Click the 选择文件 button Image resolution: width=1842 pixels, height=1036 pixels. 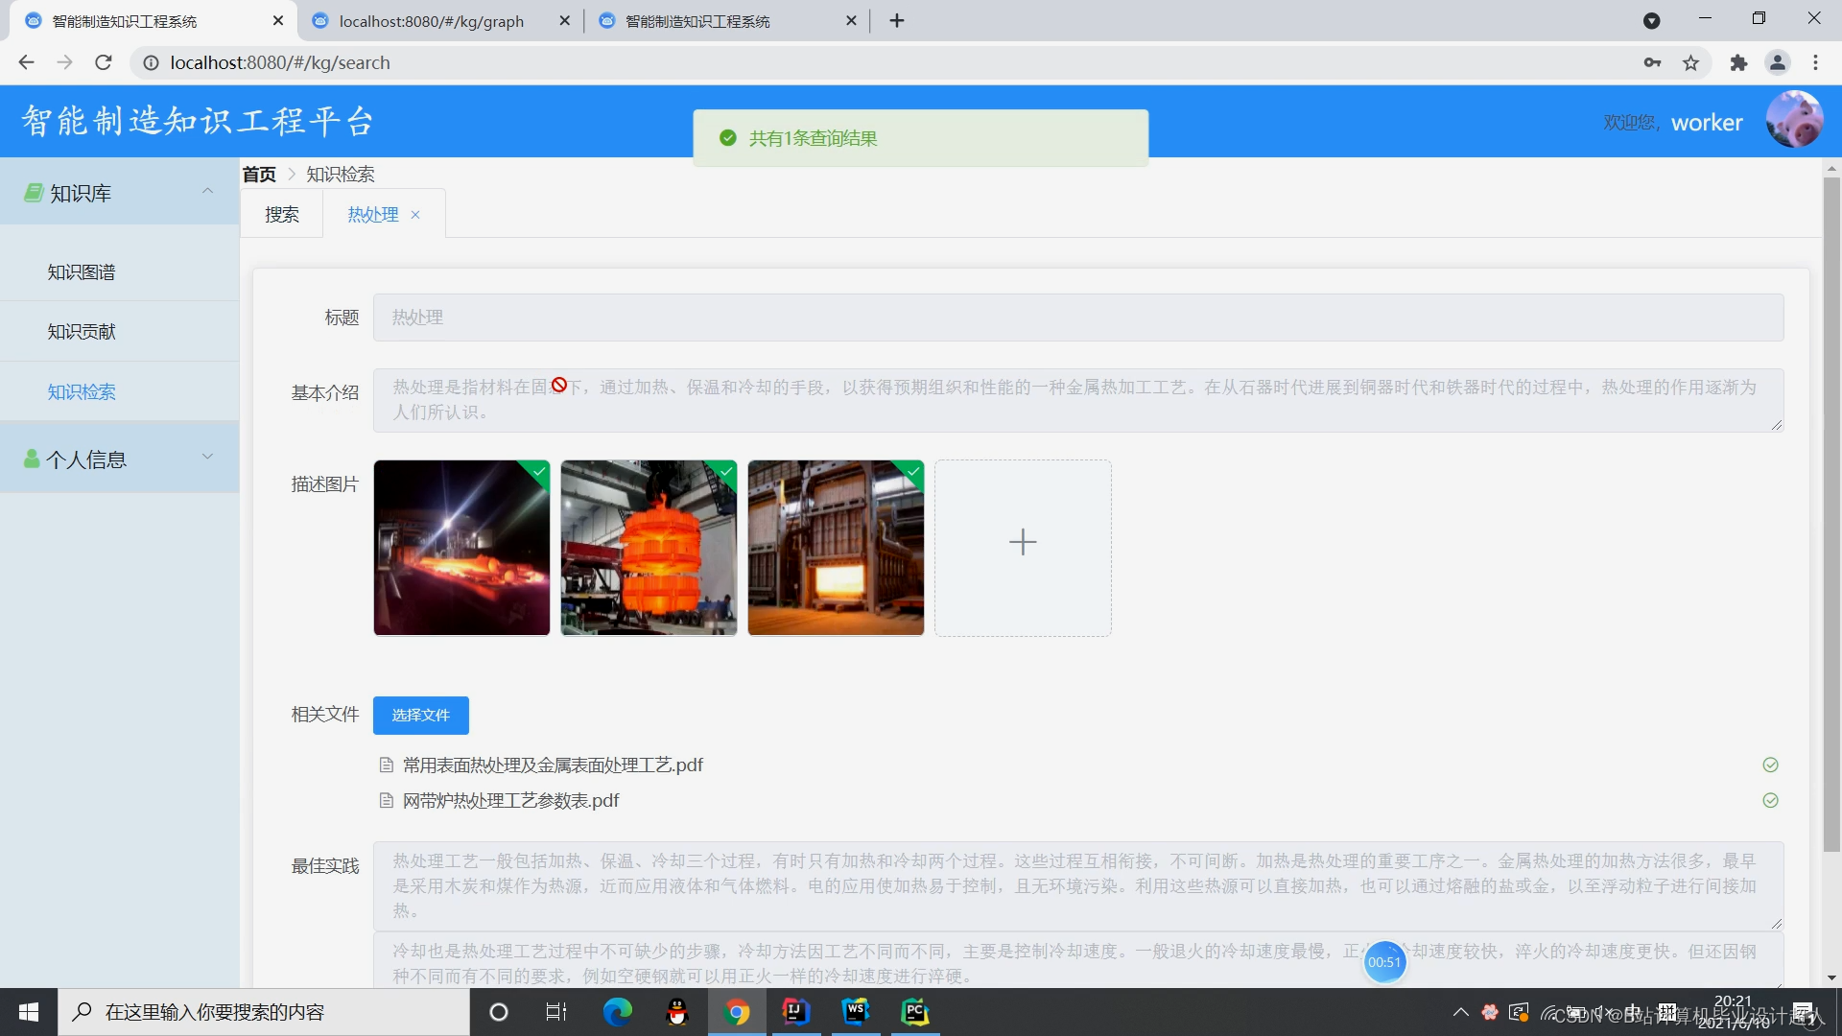click(420, 716)
